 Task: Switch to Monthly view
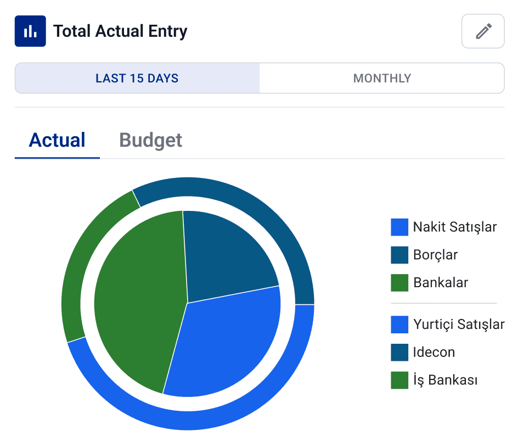tap(382, 78)
